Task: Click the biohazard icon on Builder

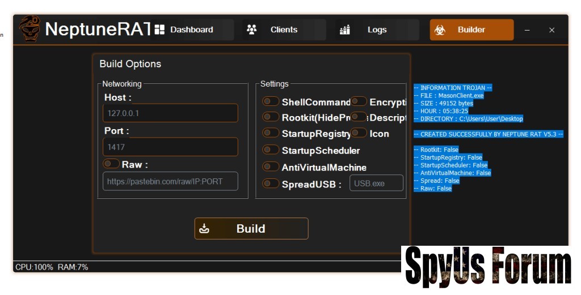Action: point(440,30)
